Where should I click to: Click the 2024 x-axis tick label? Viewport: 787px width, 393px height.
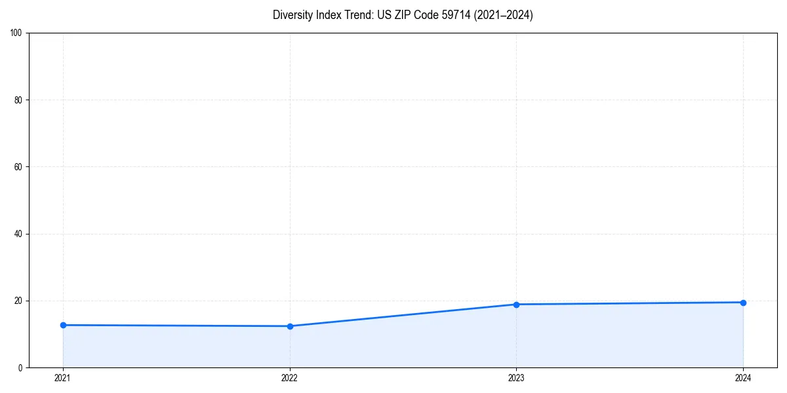(x=743, y=377)
